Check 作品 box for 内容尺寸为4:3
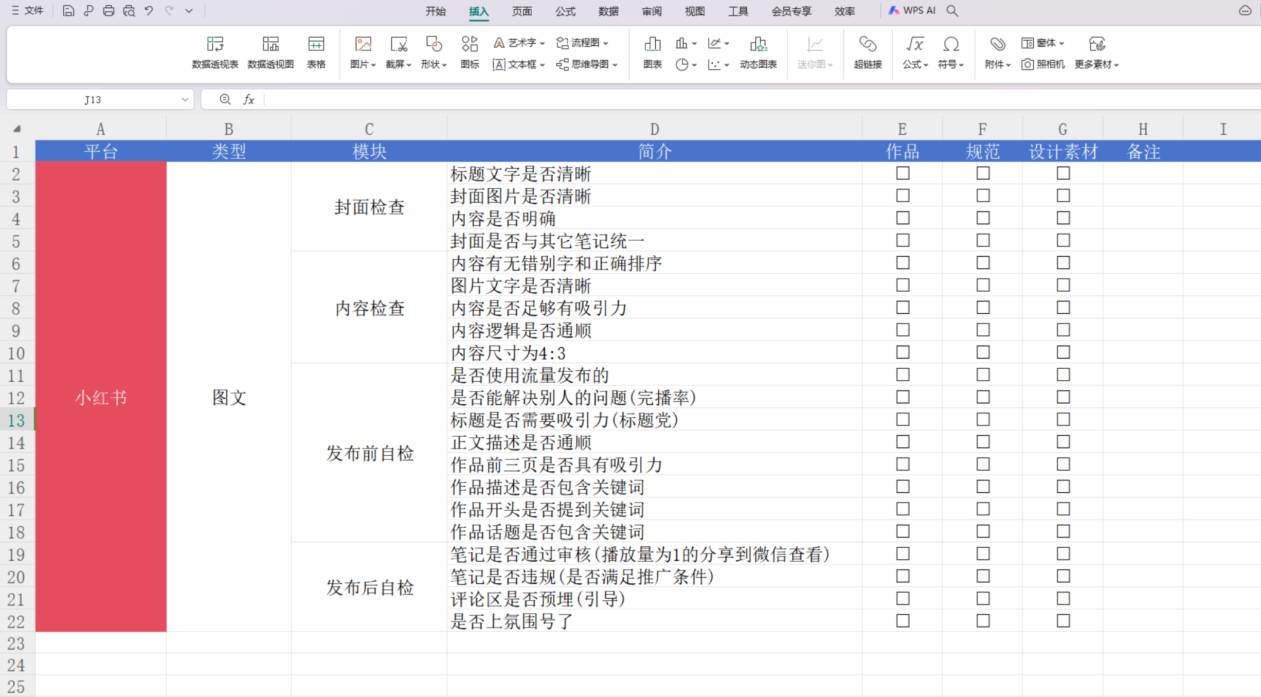 coord(903,352)
